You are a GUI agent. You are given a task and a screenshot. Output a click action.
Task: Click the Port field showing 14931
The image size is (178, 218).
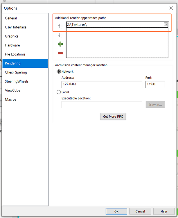point(155,85)
